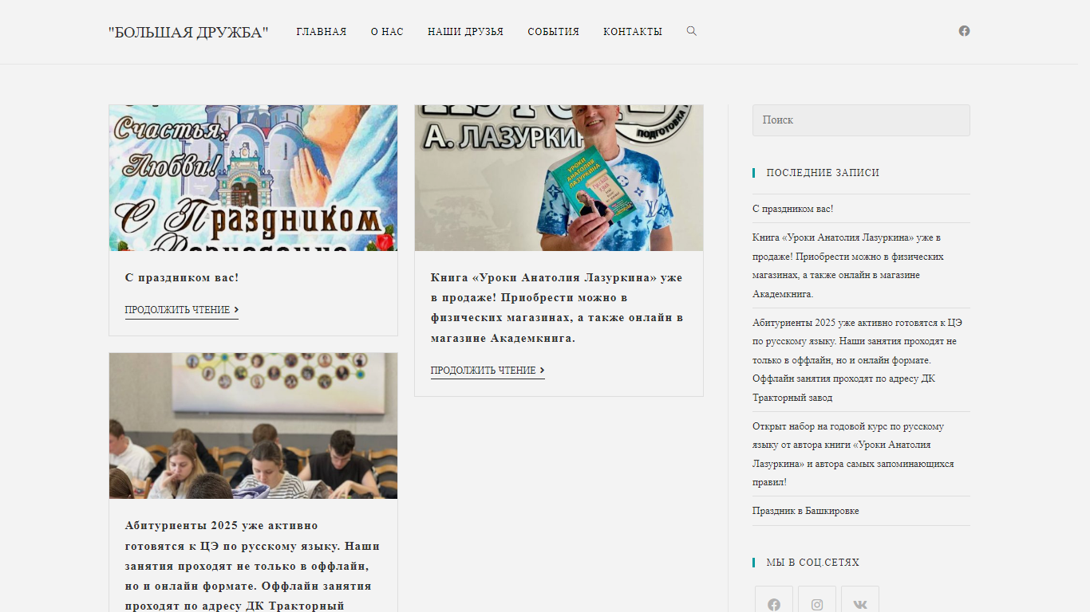Image resolution: width=1090 pixels, height=612 pixels.
Task: Open Facebook icon in top header
Action: 964,31
